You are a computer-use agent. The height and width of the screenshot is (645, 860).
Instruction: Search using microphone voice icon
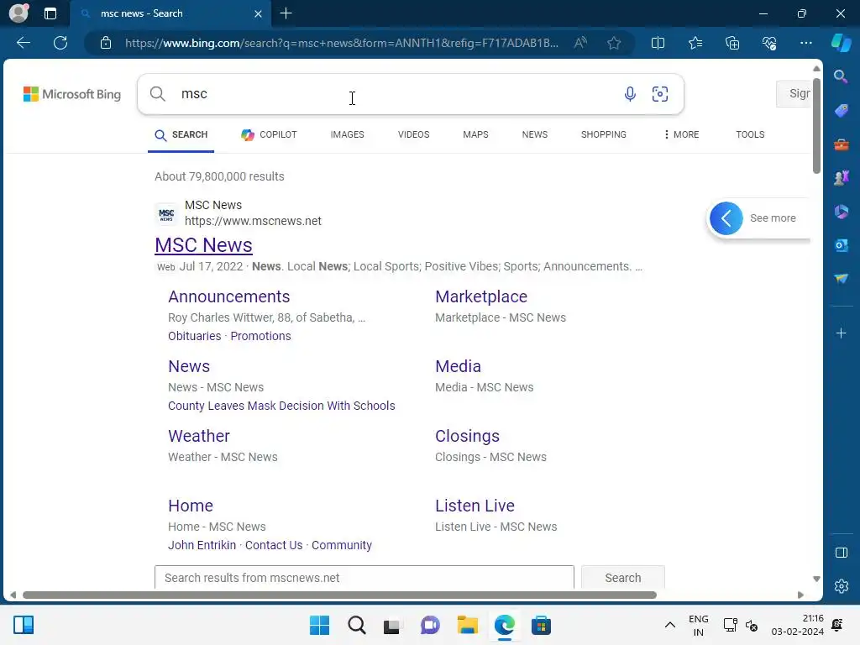[630, 94]
